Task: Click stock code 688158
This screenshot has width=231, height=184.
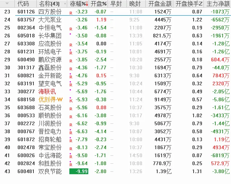Action: point(26,99)
